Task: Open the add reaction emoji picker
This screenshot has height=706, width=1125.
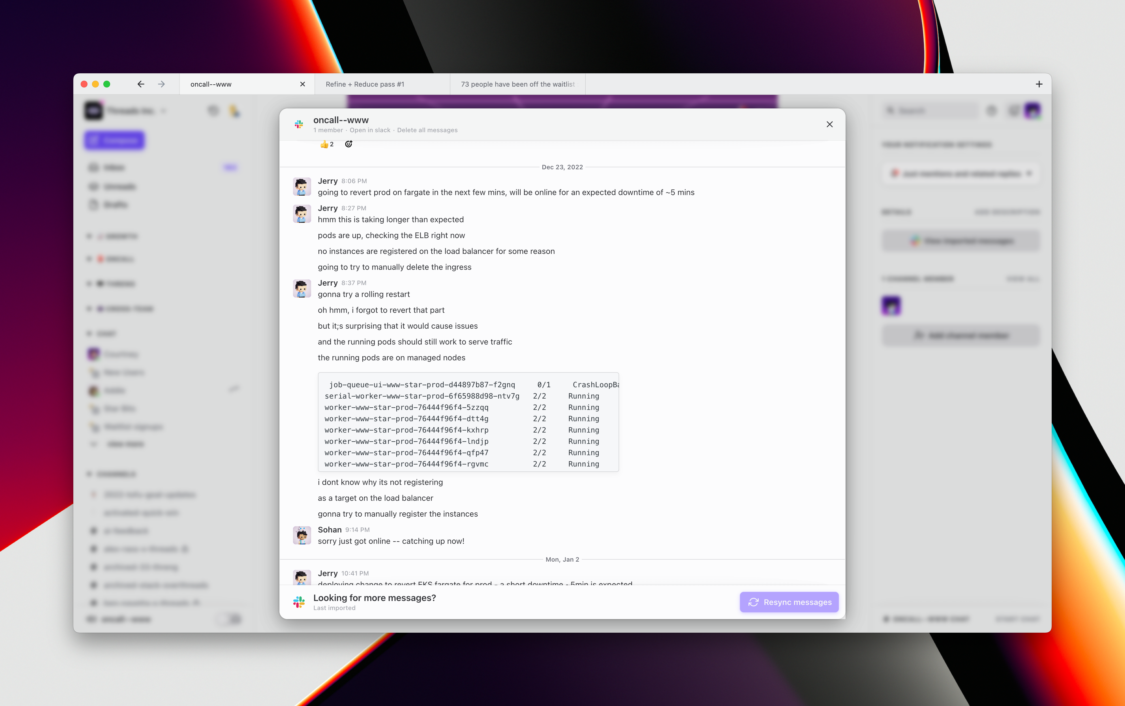Action: [x=348, y=144]
